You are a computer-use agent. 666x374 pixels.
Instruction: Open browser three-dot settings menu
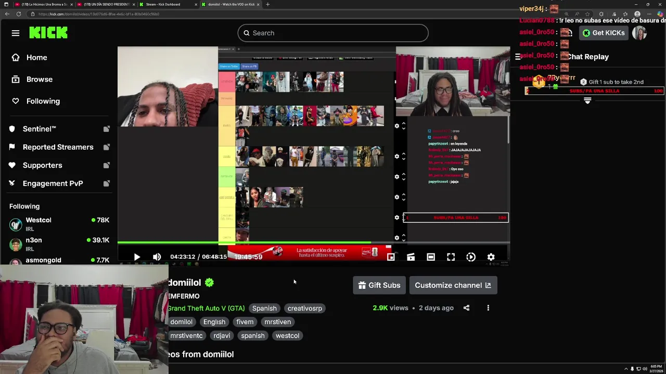pos(649,14)
